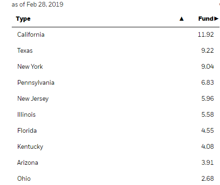220x185 pixels.
Task: Click the Illinois entry
Action: coord(26,114)
